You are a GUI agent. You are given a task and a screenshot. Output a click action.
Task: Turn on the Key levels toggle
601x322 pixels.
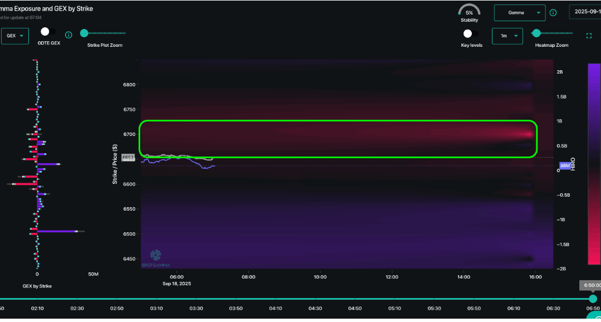point(467,33)
